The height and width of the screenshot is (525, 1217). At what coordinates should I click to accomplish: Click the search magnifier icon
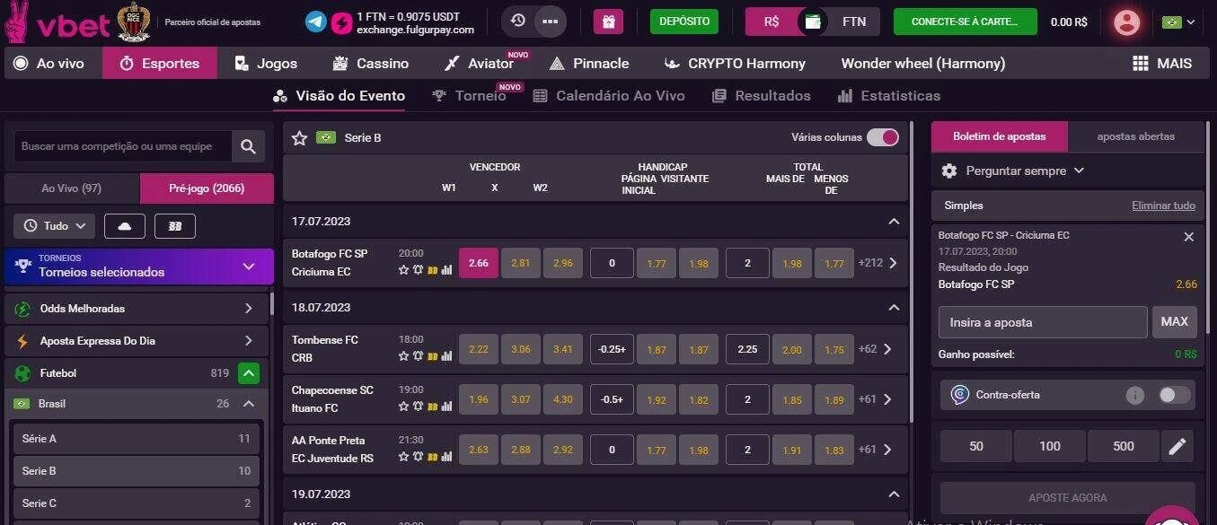pos(248,146)
